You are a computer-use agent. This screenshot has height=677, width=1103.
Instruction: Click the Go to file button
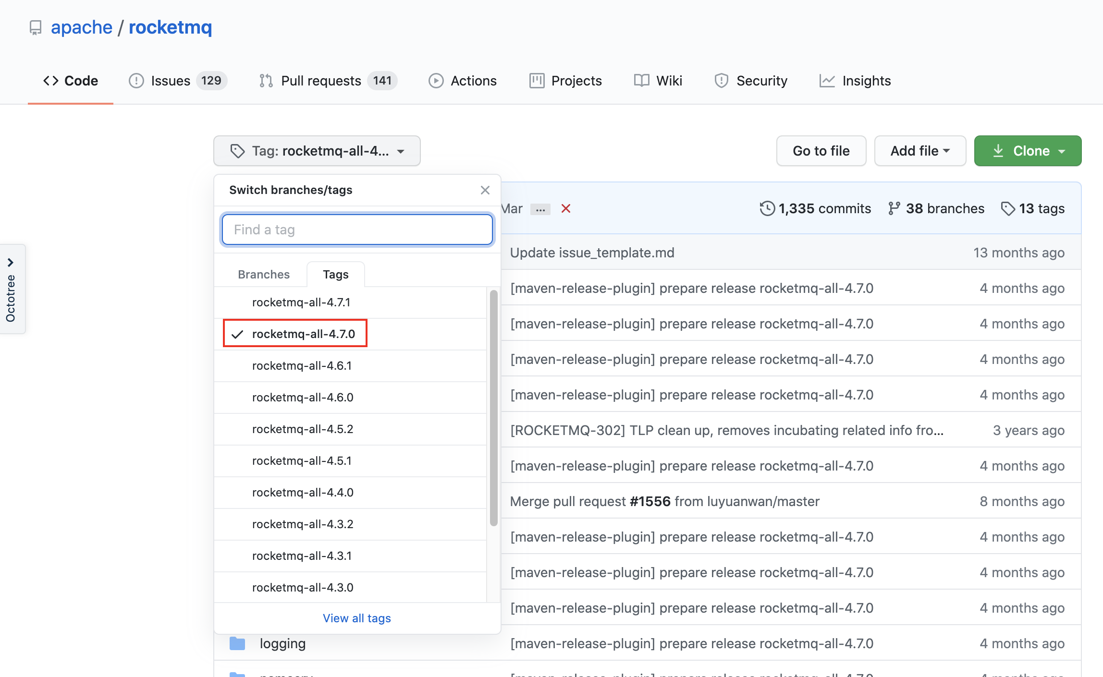coord(821,151)
